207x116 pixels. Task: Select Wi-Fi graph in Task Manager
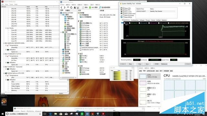[150, 102]
